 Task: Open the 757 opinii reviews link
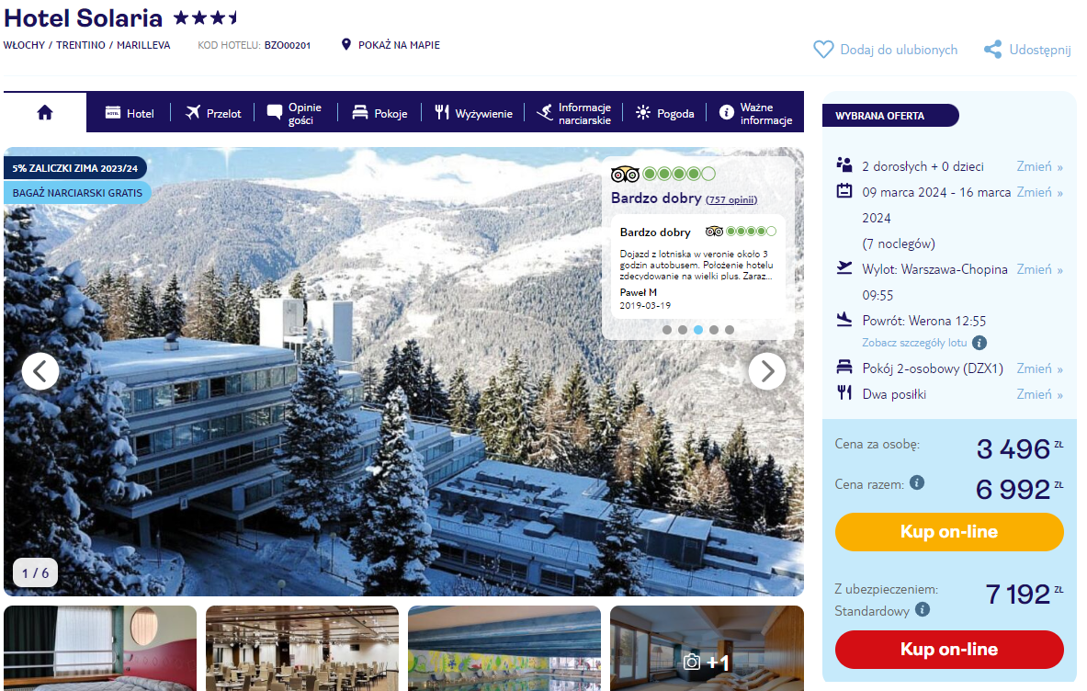[x=731, y=199]
